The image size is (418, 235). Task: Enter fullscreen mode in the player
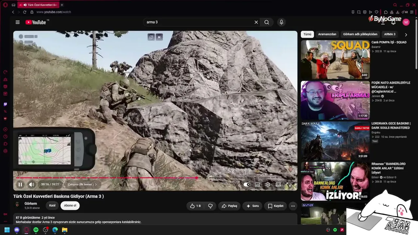(289, 184)
